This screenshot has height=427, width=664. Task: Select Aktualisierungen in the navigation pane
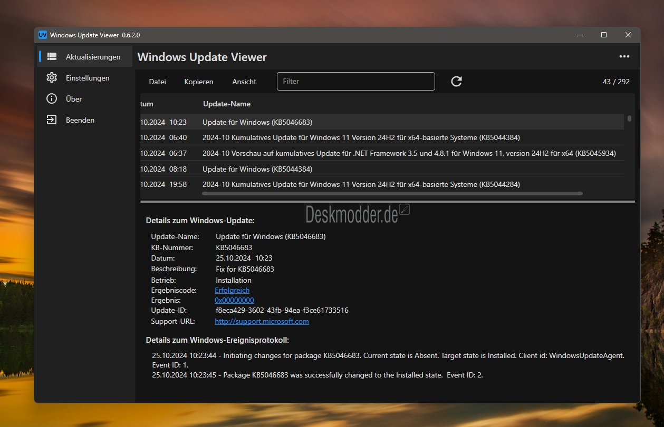coord(85,56)
